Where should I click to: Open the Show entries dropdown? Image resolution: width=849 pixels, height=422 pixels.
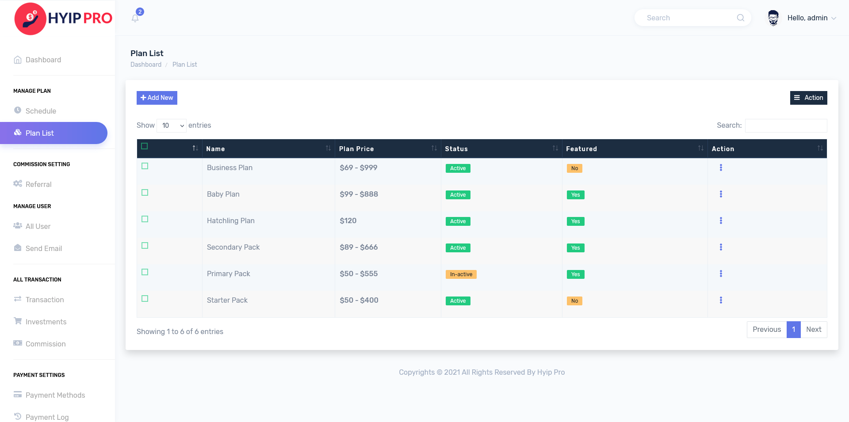point(172,125)
